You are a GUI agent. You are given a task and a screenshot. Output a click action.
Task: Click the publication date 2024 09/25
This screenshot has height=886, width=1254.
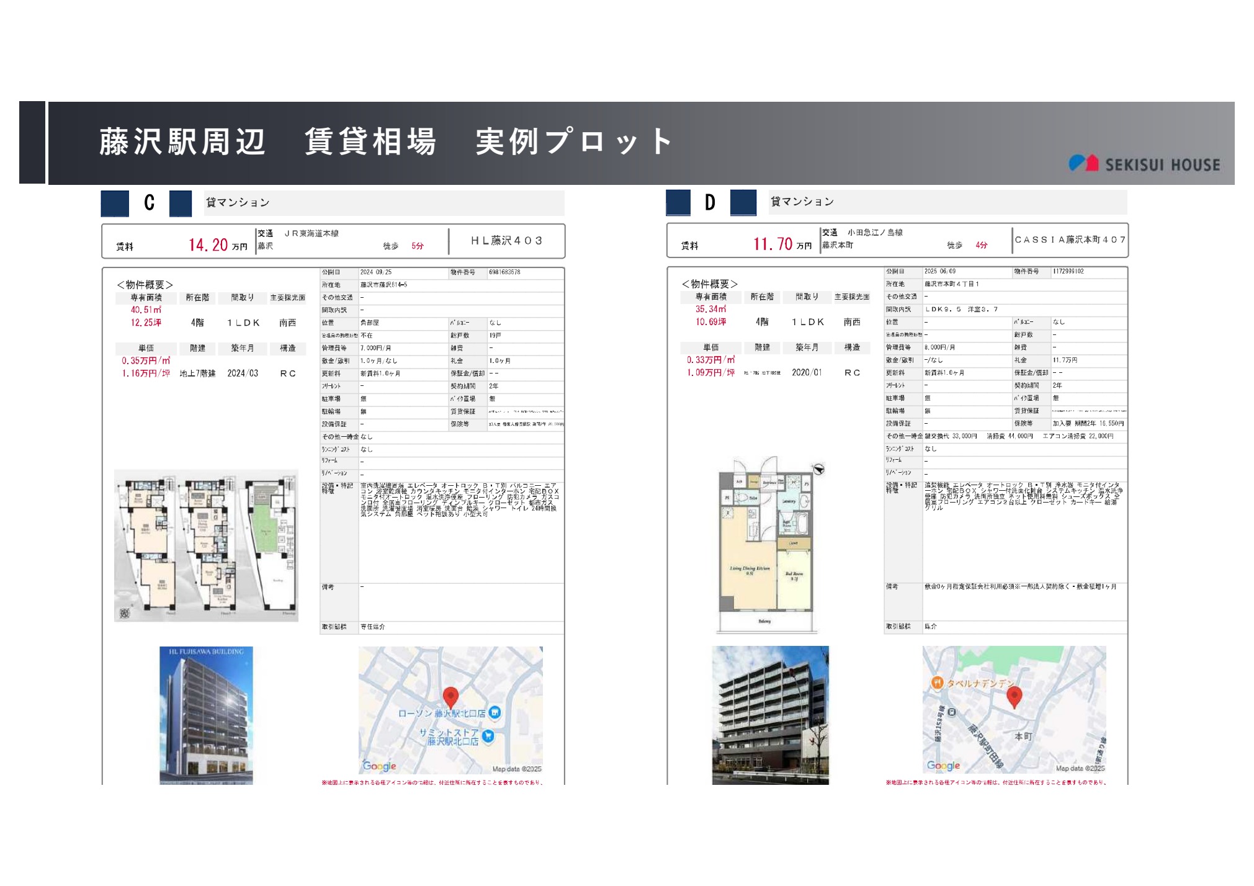coord(375,272)
